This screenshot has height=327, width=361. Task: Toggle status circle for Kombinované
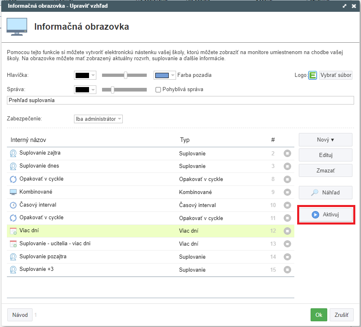click(x=287, y=192)
